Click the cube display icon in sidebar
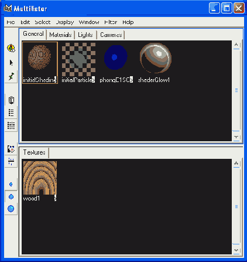247x262 pixels. click(11, 100)
